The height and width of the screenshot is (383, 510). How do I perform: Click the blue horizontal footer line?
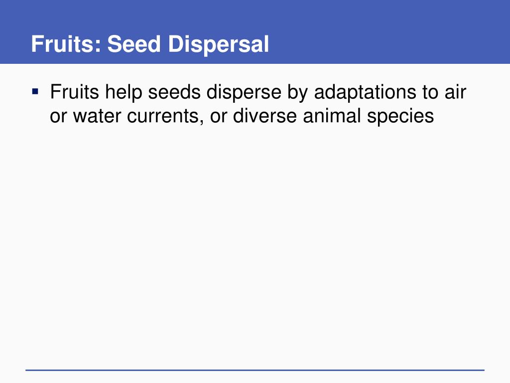click(255, 370)
